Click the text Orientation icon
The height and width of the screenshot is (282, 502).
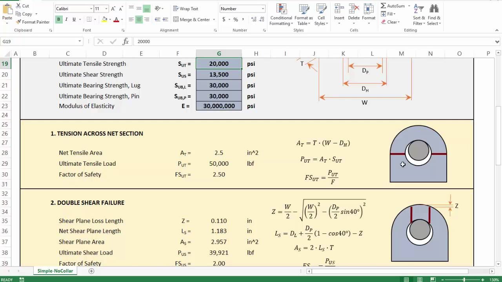(158, 9)
